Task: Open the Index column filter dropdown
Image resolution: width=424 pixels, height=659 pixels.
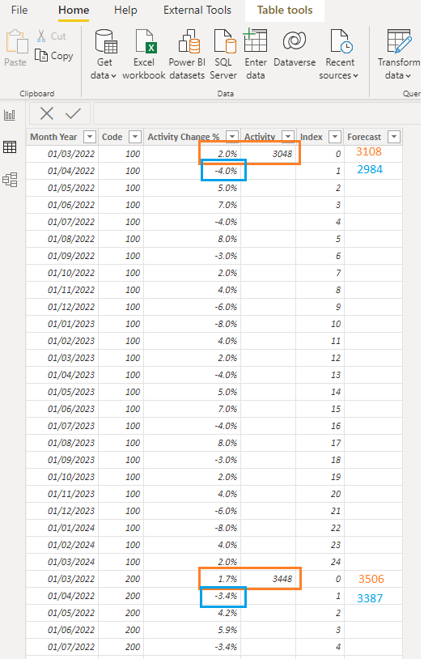Action: (x=335, y=137)
